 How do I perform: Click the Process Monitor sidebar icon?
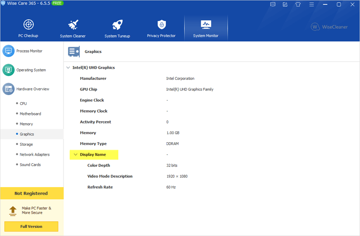coord(9,51)
